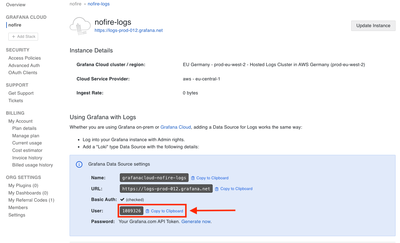Viewport: 400px width, 243px height.
Task: Open Overview in the sidebar
Action: 16,5
